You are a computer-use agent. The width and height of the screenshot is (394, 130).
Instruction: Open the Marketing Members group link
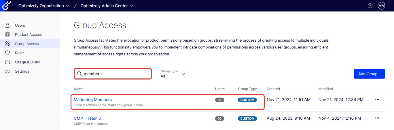pos(93,100)
